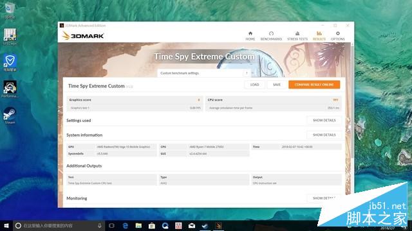
Task: Click the Time value in system information
Action: coord(297,147)
